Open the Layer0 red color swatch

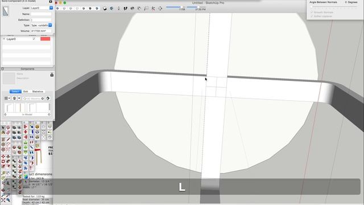[x=45, y=39]
